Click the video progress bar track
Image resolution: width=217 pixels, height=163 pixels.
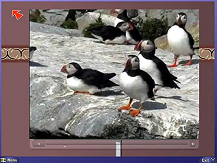(117, 144)
